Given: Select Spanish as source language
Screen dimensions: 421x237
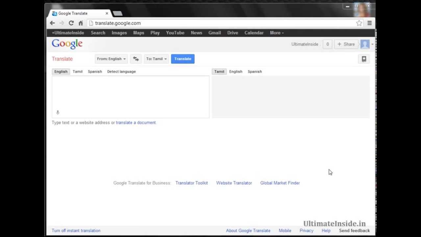Looking at the screenshot, I should (95, 71).
